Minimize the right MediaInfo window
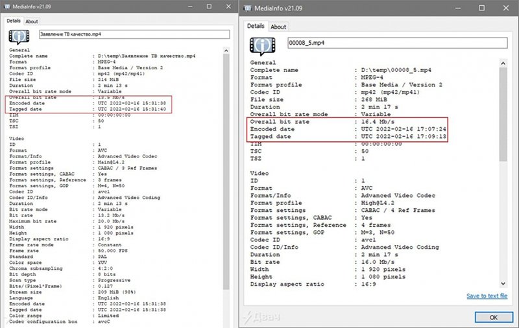Image resolution: width=519 pixels, height=328 pixels. click(458, 8)
